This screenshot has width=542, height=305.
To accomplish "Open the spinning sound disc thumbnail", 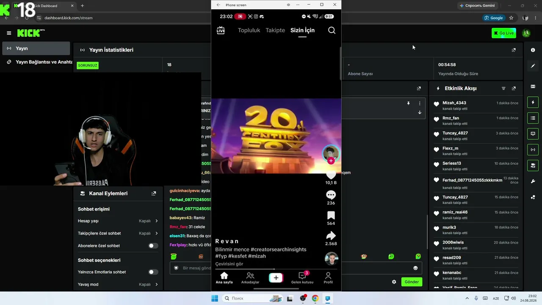I will coord(331,258).
